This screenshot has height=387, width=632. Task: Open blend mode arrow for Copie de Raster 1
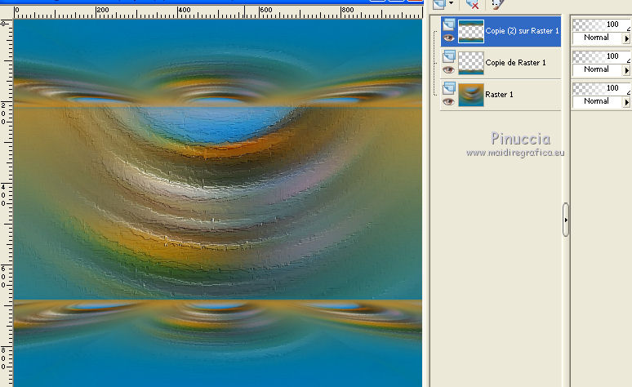[626, 70]
